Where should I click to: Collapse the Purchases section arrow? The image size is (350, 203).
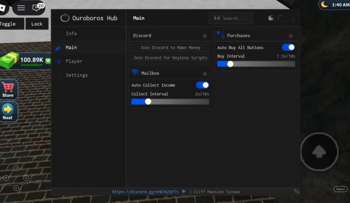(x=290, y=36)
